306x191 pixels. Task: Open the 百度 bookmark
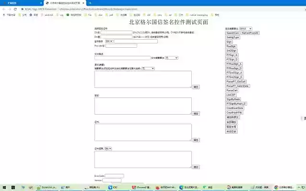[34, 15]
